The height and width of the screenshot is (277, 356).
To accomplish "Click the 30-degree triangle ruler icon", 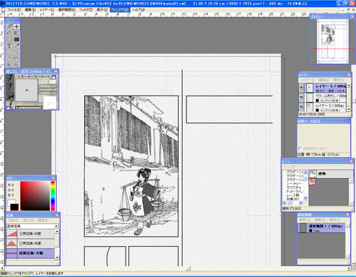I will 12,234.
